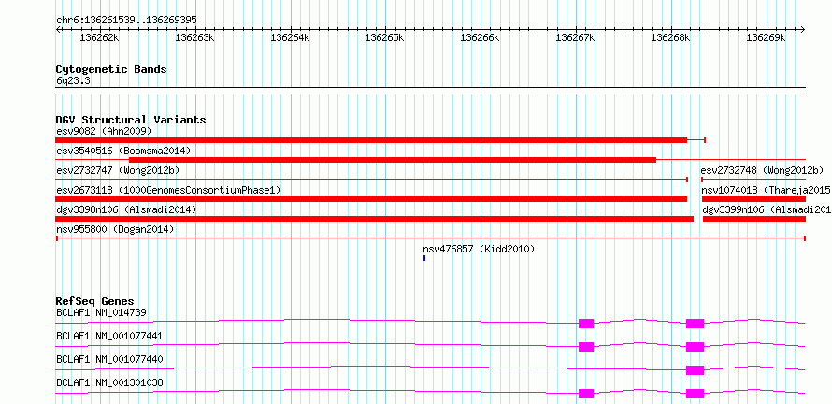Open variant label esv2732748 (Wong2012b)
This screenshot has height=404, width=832.
762,170
